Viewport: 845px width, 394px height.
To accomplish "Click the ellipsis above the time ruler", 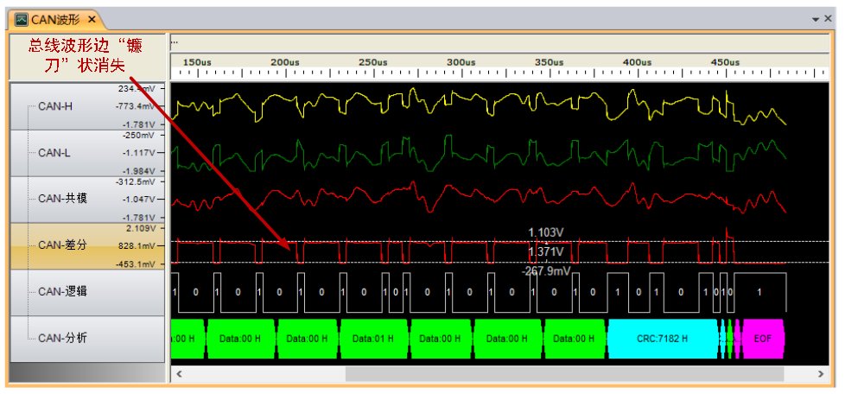I will 175,41.
